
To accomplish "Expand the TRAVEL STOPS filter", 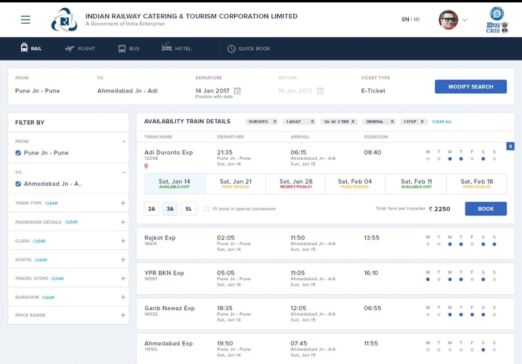I will coord(123,278).
